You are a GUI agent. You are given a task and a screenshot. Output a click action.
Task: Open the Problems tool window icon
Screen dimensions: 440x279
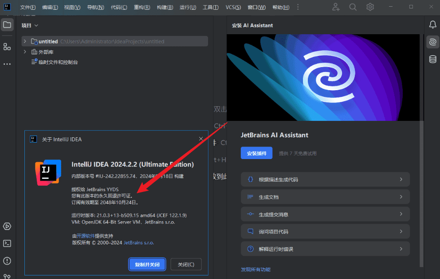tap(7, 261)
